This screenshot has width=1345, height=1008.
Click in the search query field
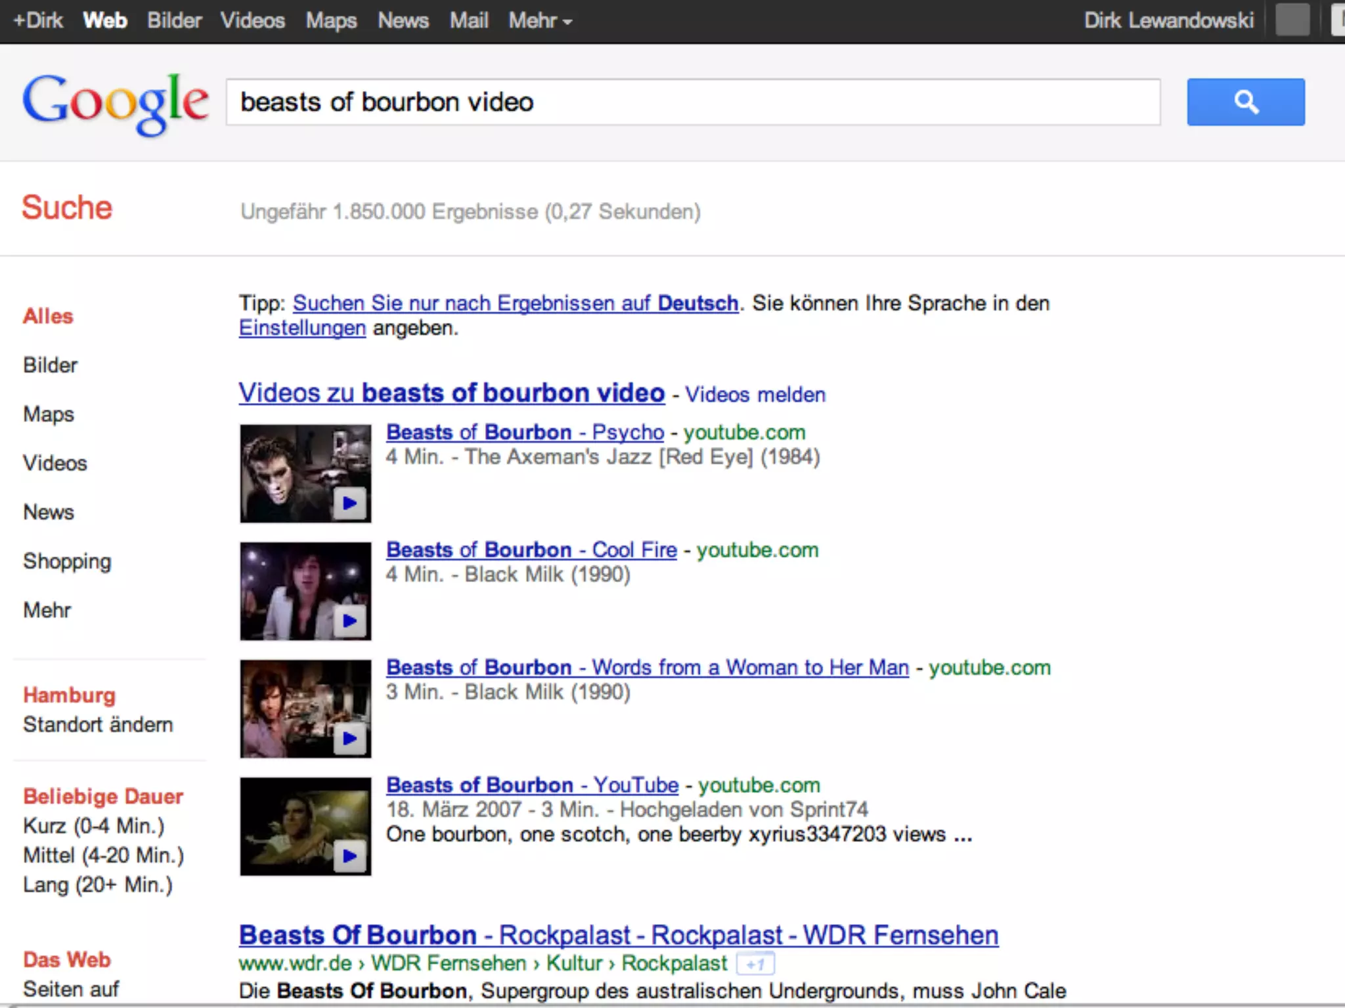coord(693,102)
